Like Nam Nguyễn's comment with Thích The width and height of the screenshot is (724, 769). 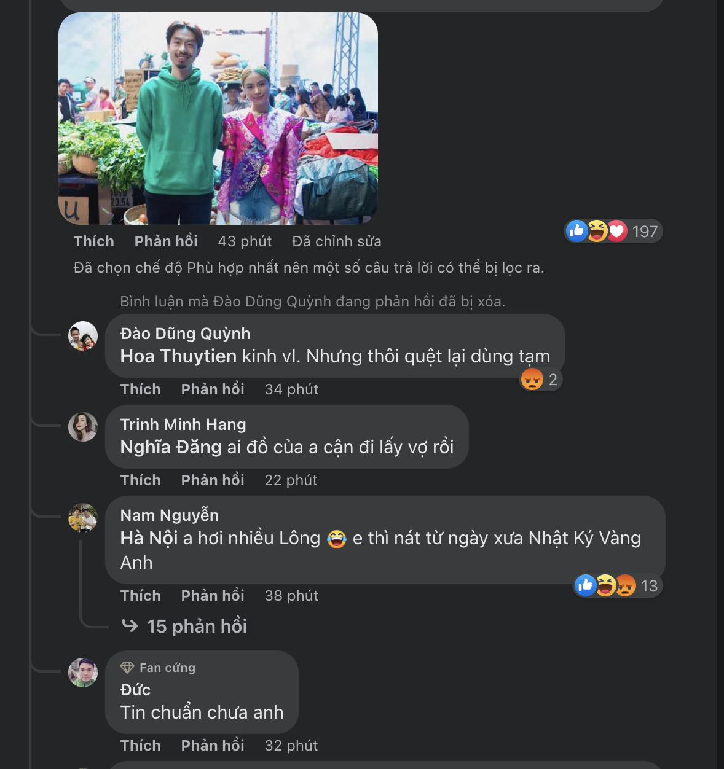point(140,596)
